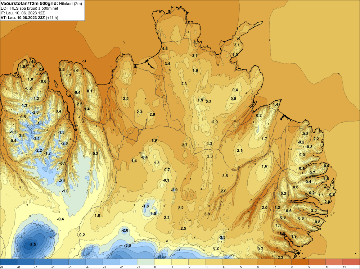
Task: Click the temperature value '3.8'
Action: pos(207,214)
